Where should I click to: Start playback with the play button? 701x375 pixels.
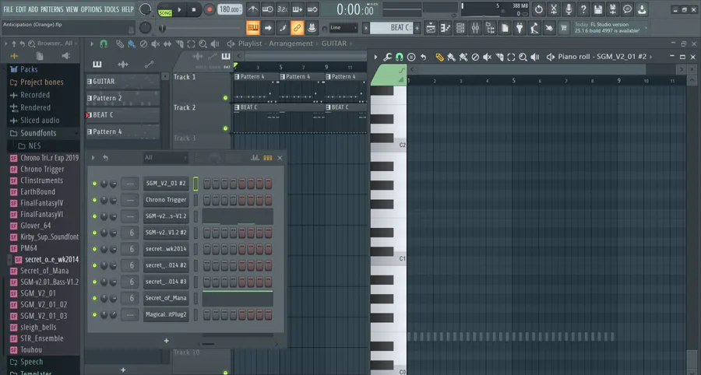click(180, 9)
